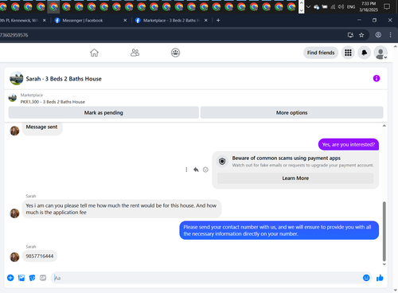398x293 pixels.
Task: Click Sarah's listing thumbnail in header
Action: (x=17, y=78)
